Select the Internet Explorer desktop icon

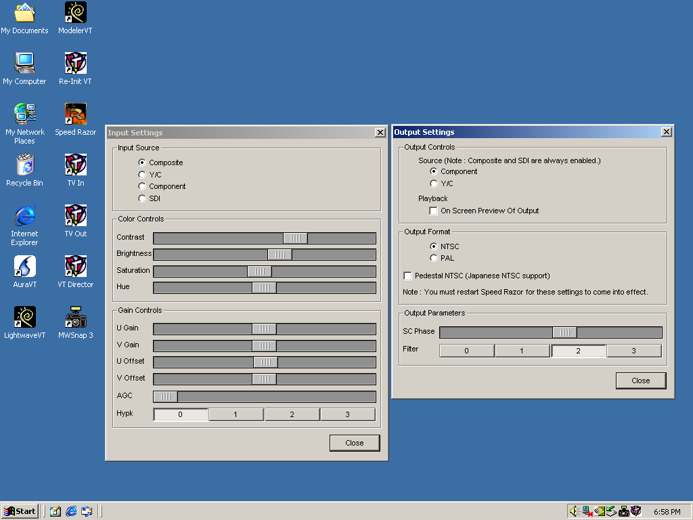(25, 225)
